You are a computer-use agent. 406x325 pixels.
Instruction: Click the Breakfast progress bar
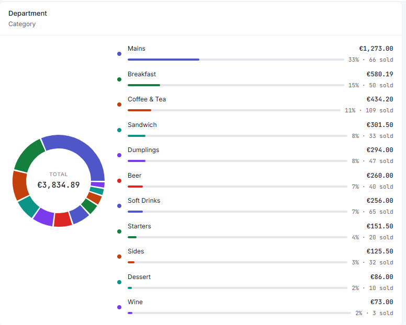236,85
